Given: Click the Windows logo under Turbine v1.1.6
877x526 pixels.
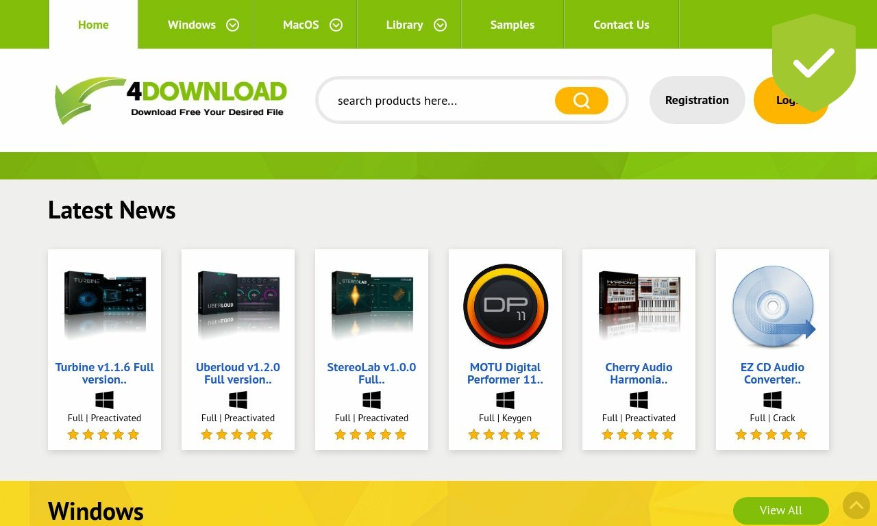Looking at the screenshot, I should tap(104, 400).
